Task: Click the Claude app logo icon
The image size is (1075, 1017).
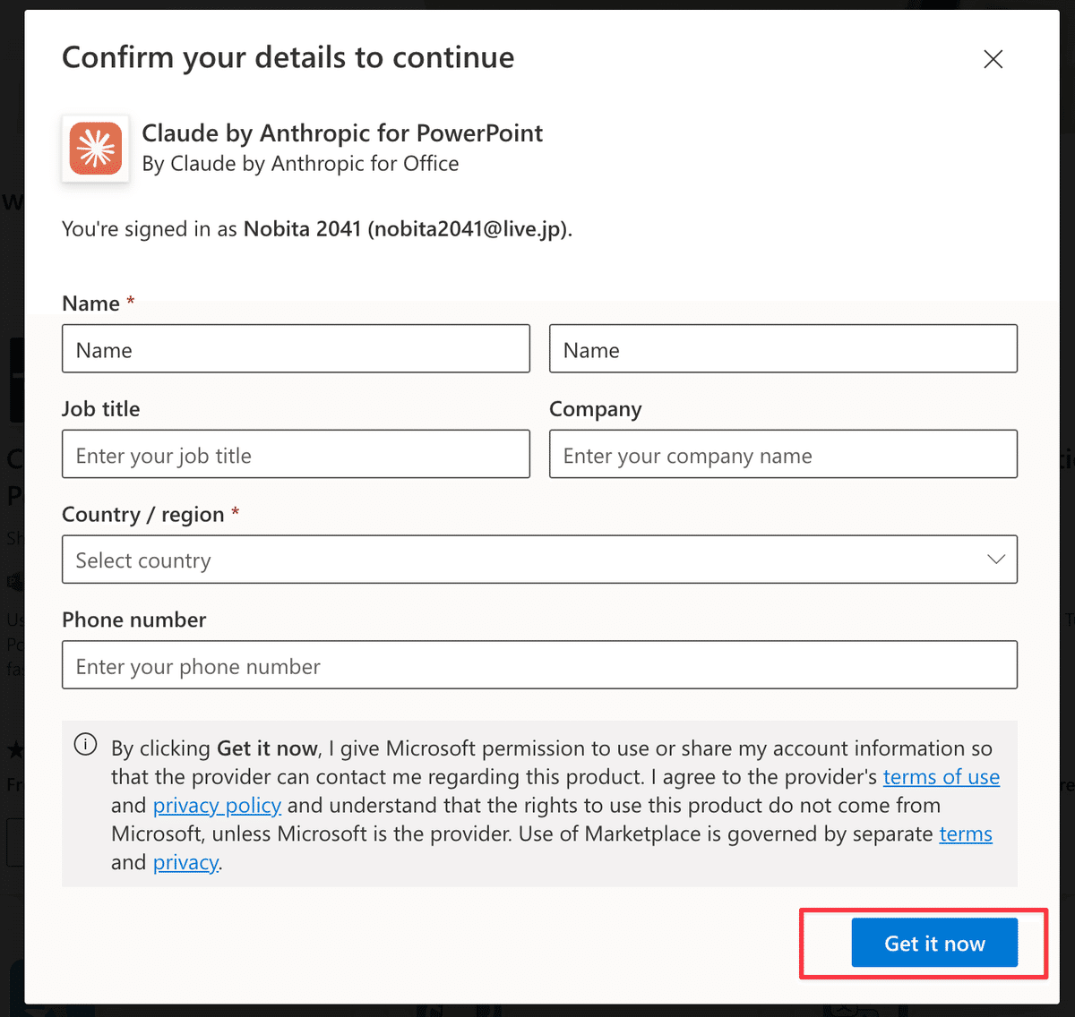Action: pos(95,149)
